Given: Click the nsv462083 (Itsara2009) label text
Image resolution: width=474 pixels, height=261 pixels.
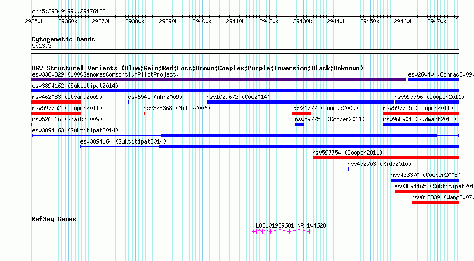Looking at the screenshot, I should coord(67,97).
